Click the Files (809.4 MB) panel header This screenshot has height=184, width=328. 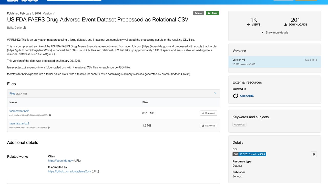[x=114, y=94]
